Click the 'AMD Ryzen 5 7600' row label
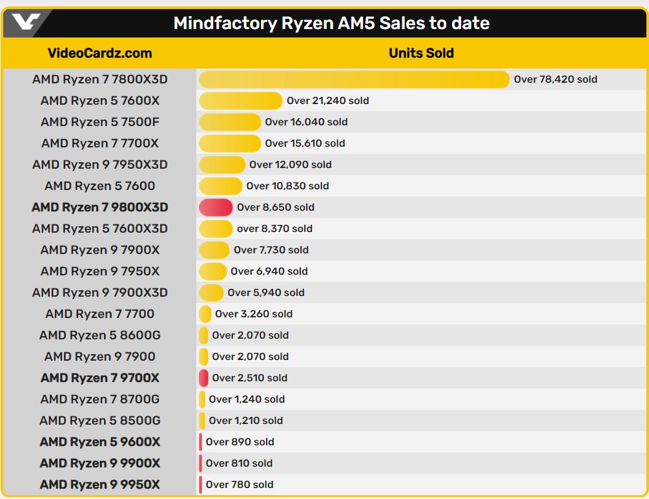Screen dimensions: 649x499 (x=99, y=186)
